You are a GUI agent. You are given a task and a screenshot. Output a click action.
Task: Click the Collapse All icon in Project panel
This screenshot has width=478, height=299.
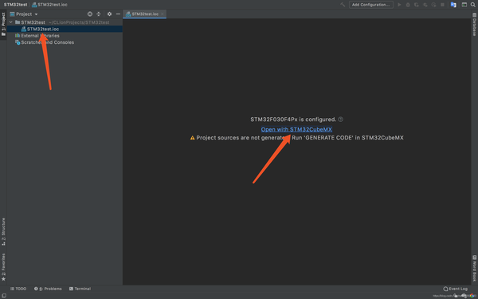coord(99,14)
